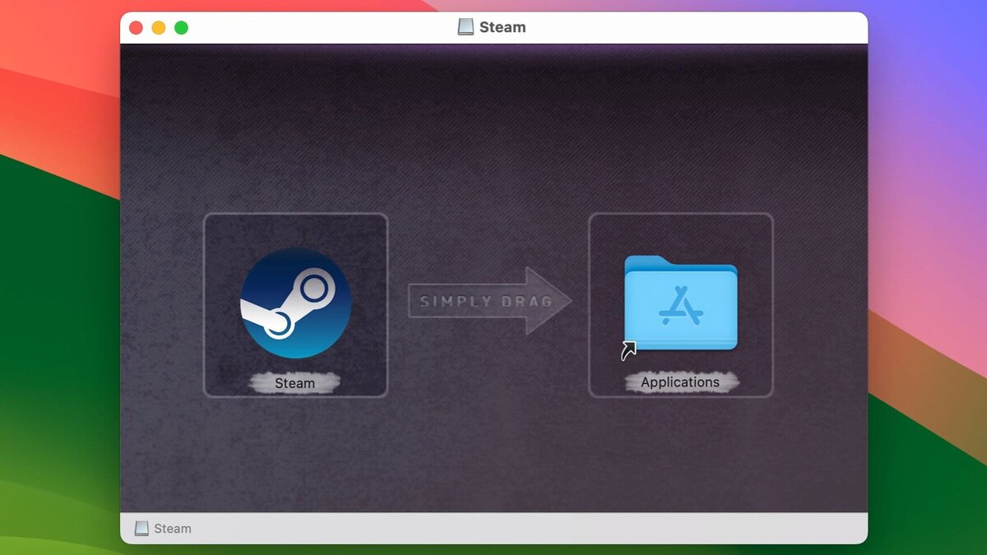Click the Steam disk icon in path bar
Viewport: 987px width, 555px height.
coord(141,529)
